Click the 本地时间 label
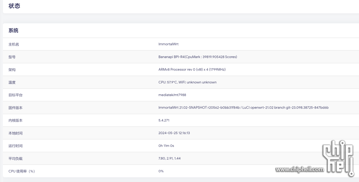 tap(15, 133)
